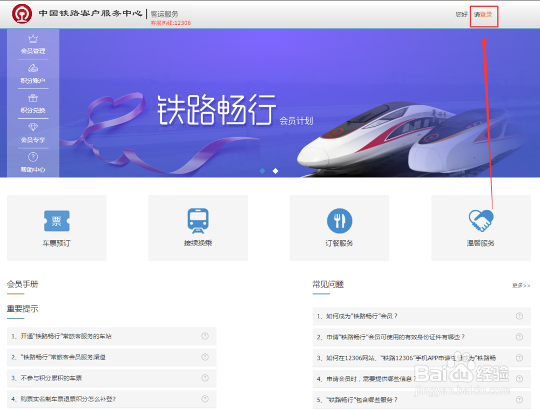This screenshot has height=409, width=540.
Task: Expand help icon for 开通铁路畅行常旅客服务的车站
Action: click(205, 336)
